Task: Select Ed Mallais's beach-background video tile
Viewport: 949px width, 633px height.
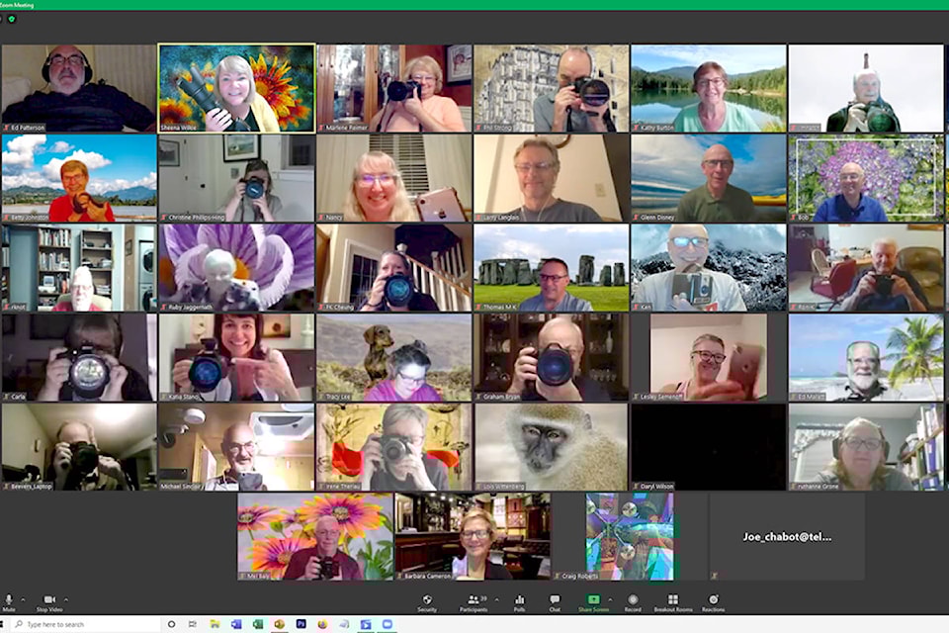Action: click(x=866, y=357)
